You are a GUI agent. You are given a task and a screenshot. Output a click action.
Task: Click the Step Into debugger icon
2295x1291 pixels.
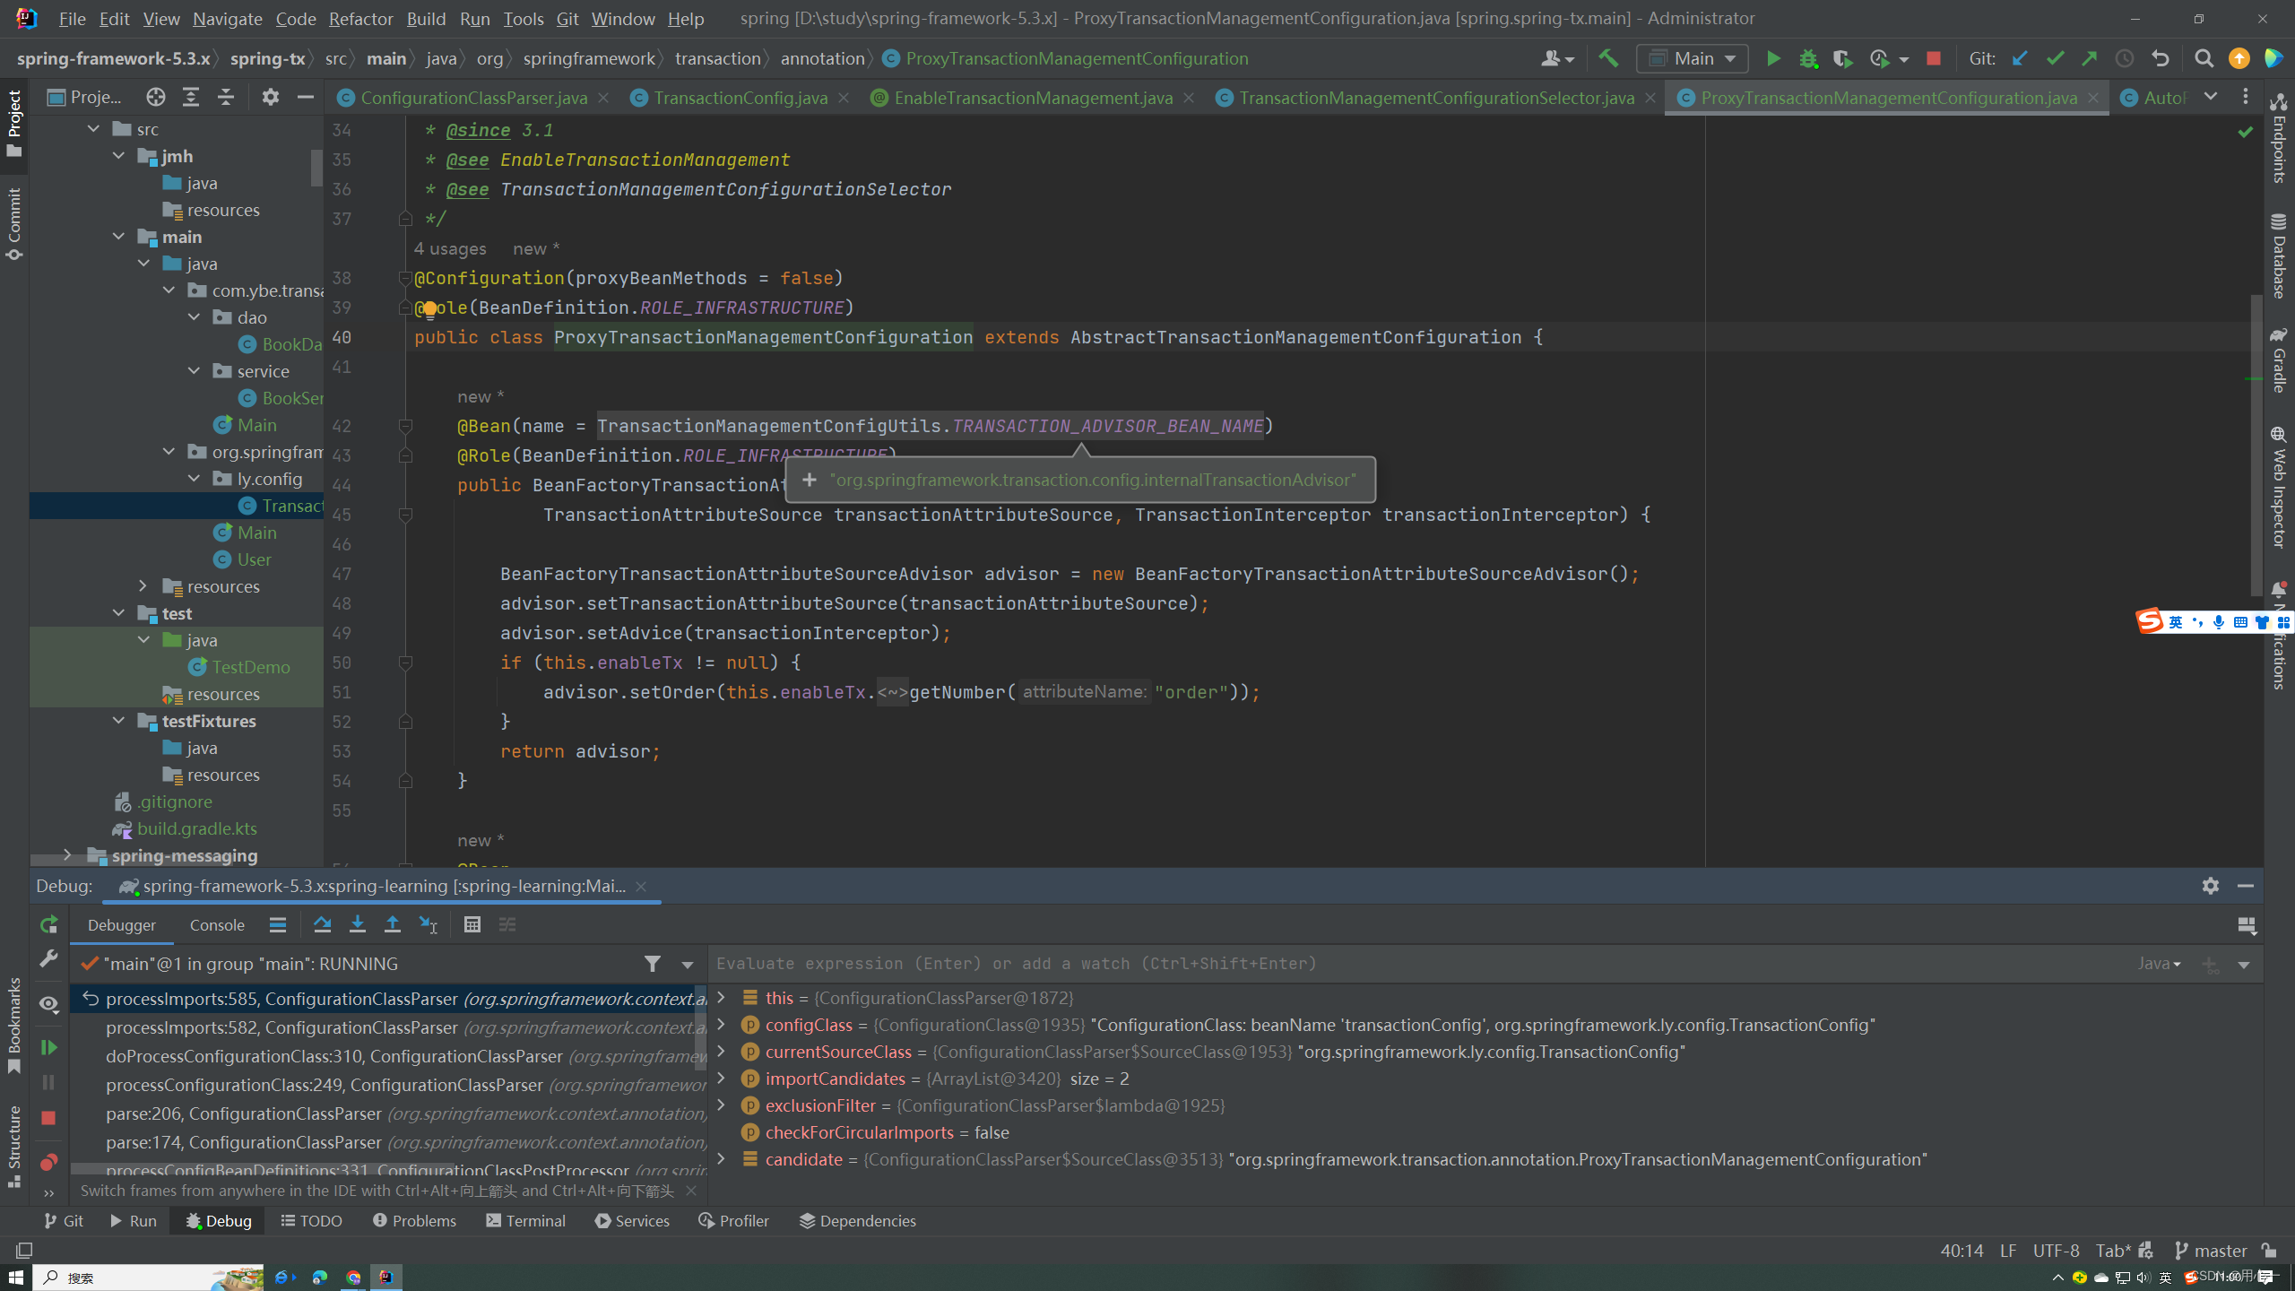pyautogui.click(x=357, y=924)
